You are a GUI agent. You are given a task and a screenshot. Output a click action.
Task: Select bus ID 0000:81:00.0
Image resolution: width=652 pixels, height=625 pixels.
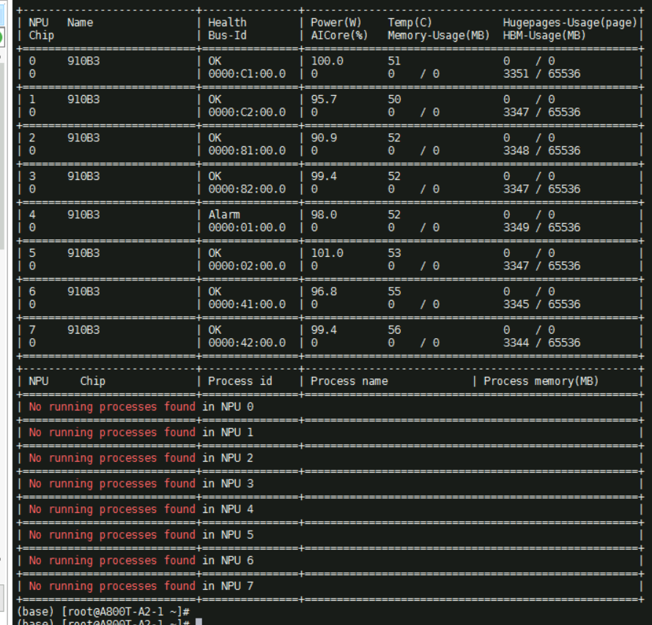(x=247, y=151)
